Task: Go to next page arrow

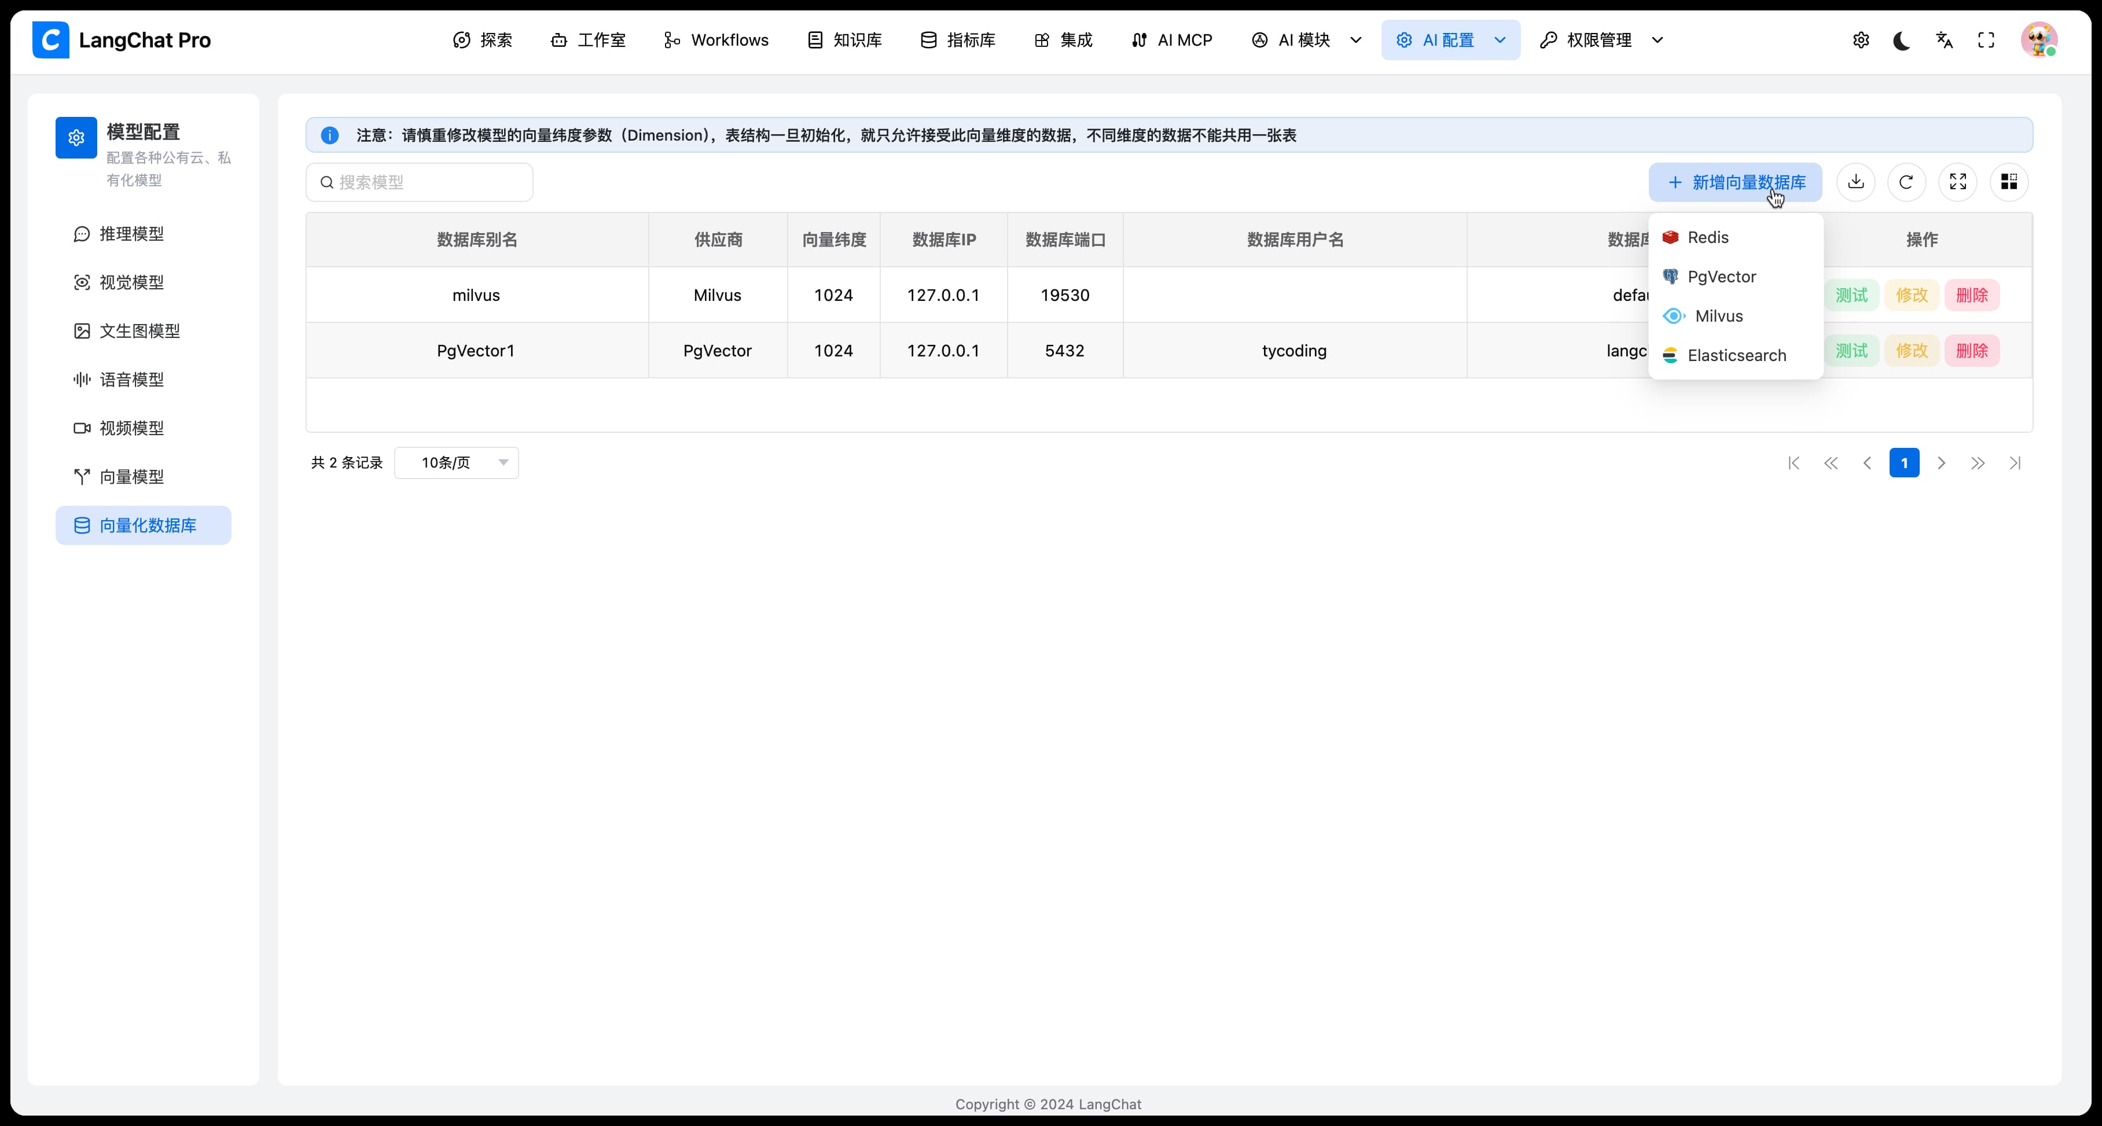Action: pyautogui.click(x=1941, y=463)
